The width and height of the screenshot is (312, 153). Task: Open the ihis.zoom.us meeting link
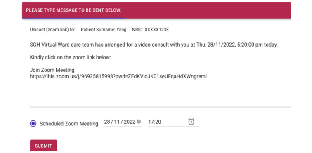point(118,76)
